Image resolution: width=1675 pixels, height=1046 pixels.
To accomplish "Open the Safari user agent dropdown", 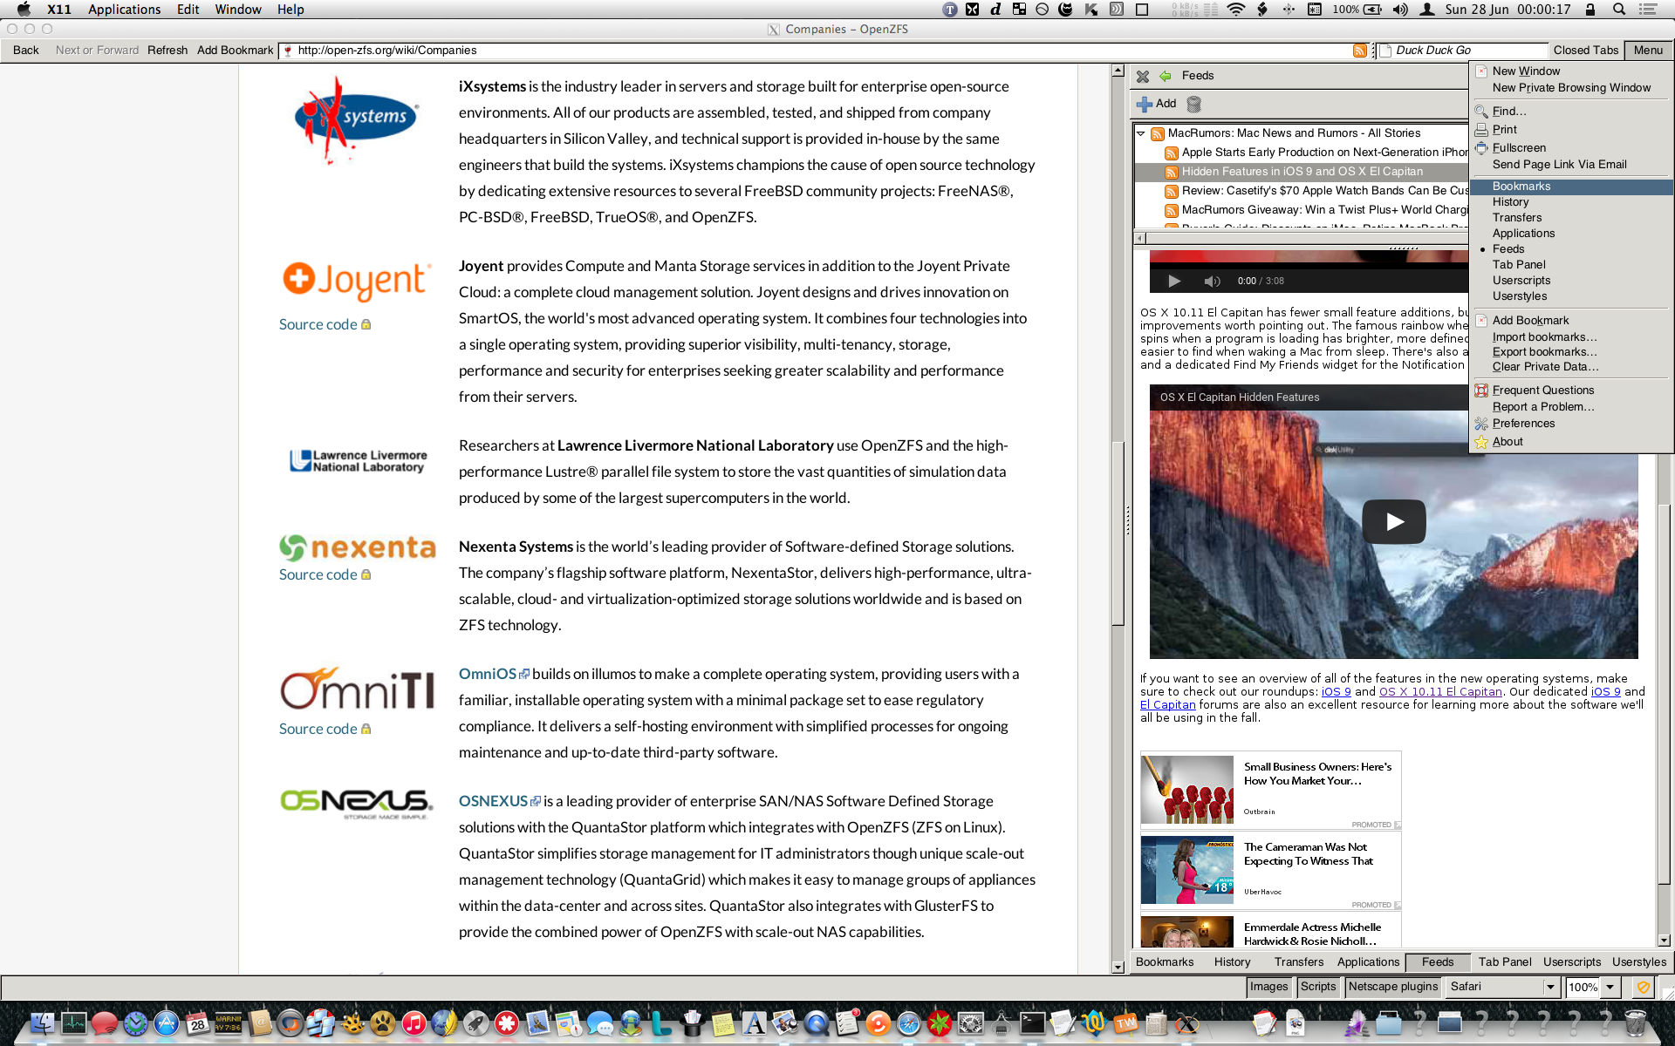I will [1550, 987].
